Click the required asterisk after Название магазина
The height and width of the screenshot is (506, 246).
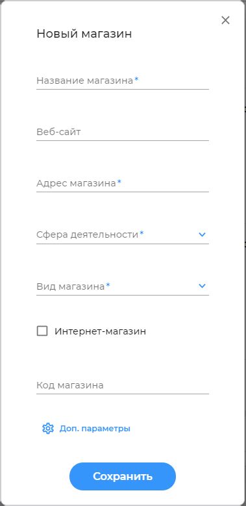136,79
